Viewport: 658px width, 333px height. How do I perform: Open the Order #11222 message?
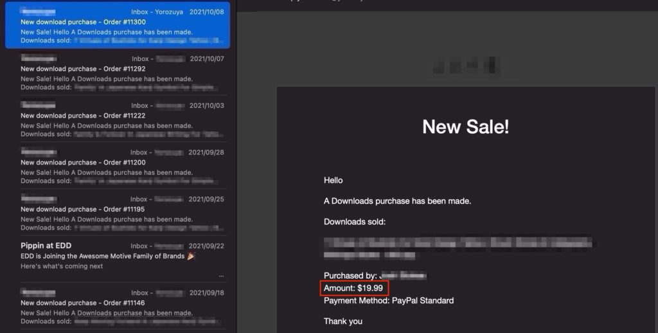click(118, 120)
